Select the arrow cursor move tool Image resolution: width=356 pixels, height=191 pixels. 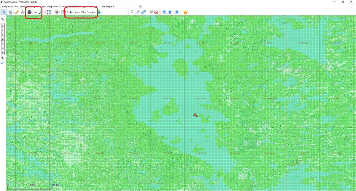point(4,12)
